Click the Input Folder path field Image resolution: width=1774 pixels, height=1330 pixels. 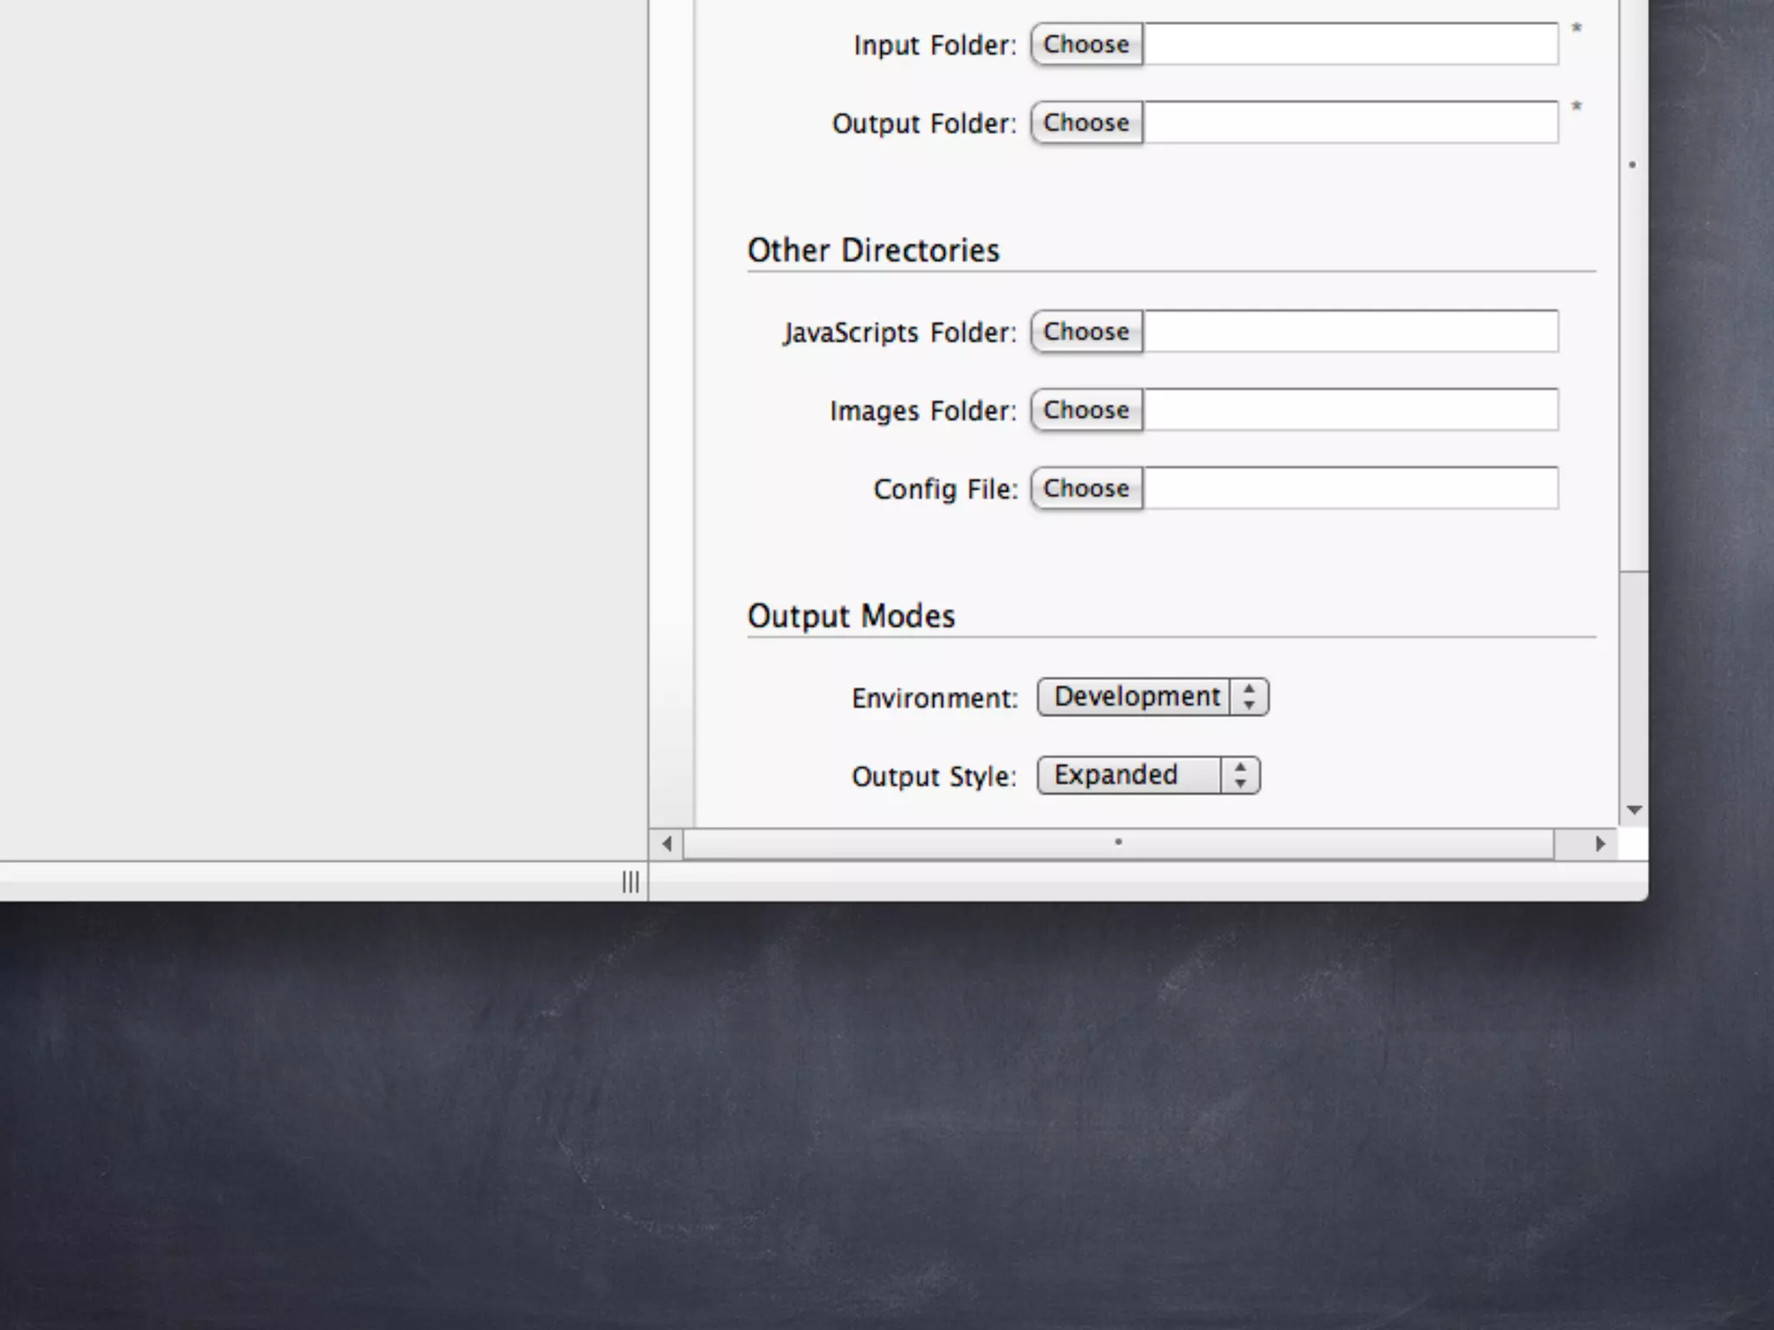[1350, 44]
